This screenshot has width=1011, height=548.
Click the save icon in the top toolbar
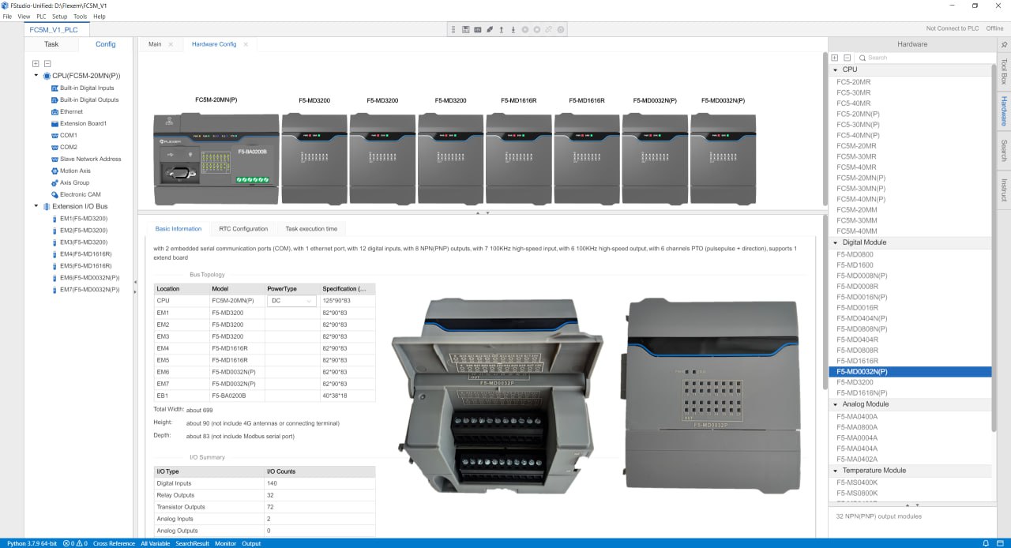pyautogui.click(x=466, y=29)
